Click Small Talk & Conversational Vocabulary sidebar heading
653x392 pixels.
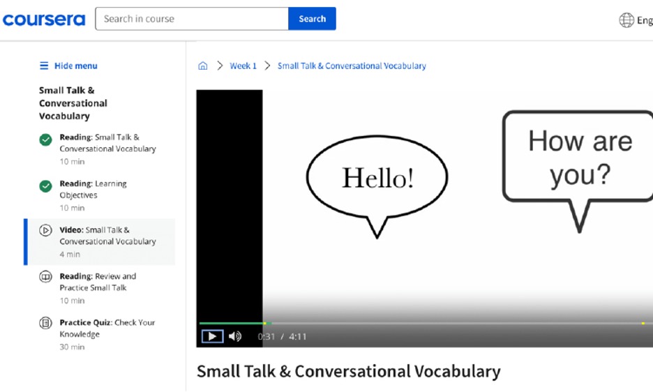73,103
